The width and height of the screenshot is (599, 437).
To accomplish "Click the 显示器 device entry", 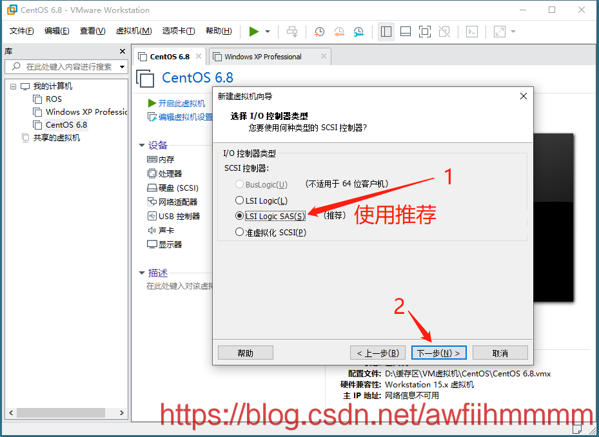I will tap(164, 244).
